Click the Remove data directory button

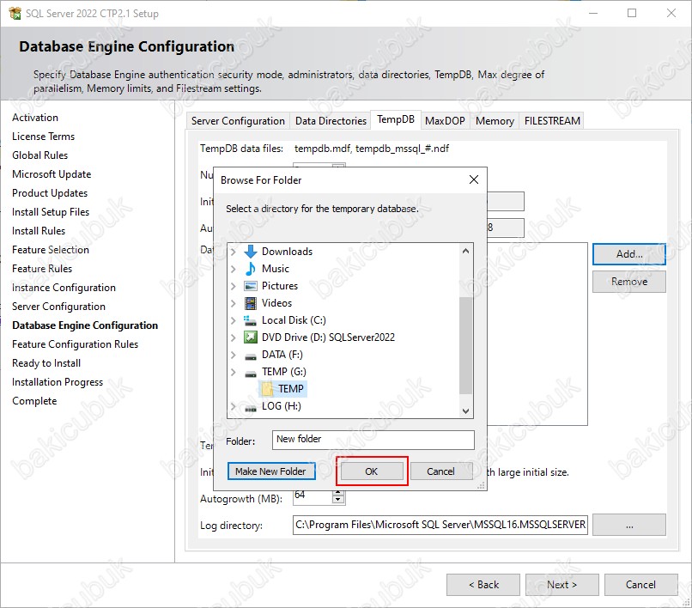628,282
